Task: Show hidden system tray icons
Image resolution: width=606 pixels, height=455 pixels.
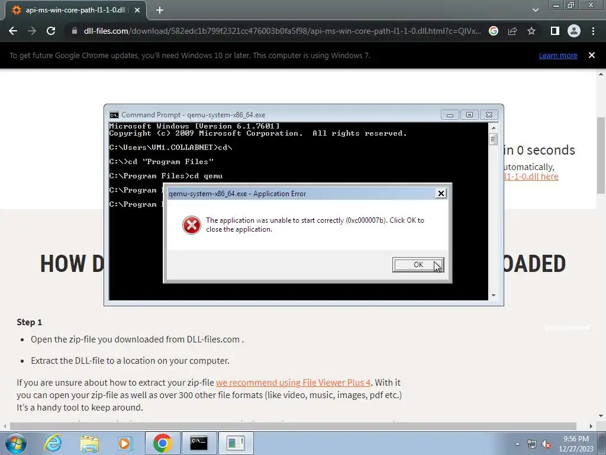Action: [517, 444]
